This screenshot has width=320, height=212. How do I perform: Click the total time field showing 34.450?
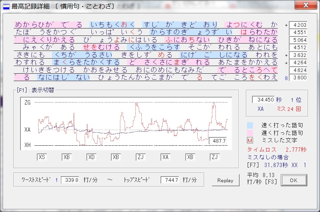tap(263, 100)
